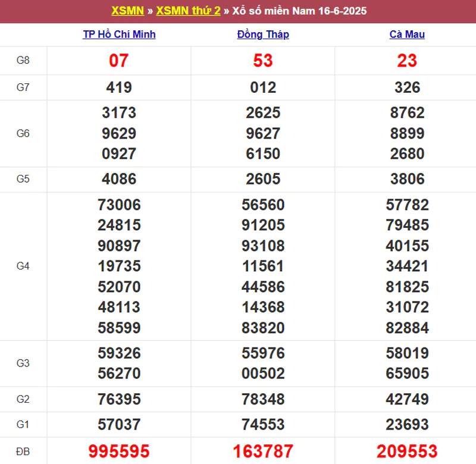This screenshot has width=476, height=464.
Task: Select the ĐB row label
Action: tap(23, 452)
